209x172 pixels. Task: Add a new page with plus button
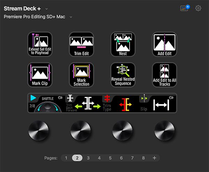154,158
